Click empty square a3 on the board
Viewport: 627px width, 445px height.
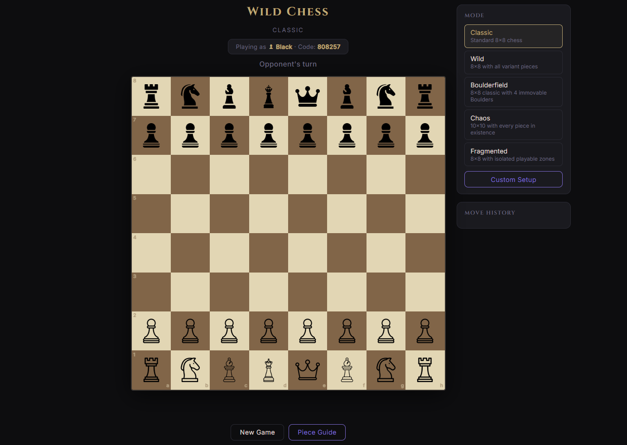(151, 292)
